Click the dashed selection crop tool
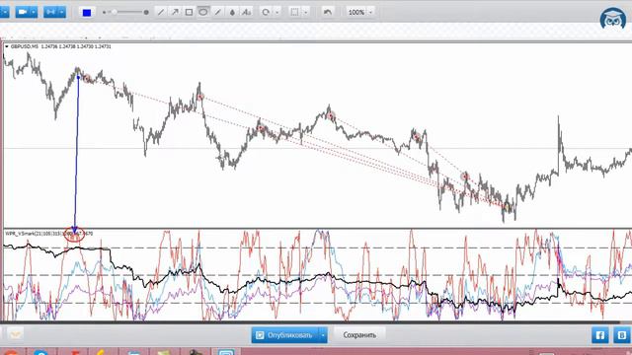The image size is (632, 355). [x=294, y=13]
